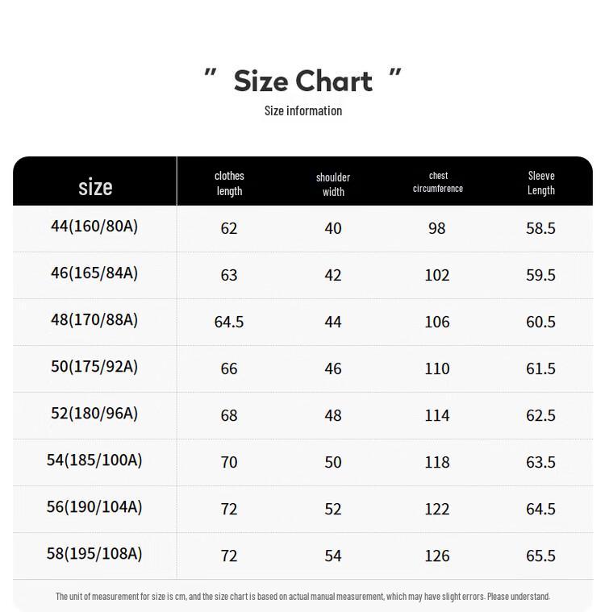Select the Sleeve Length column header
Image resolution: width=605 pixels, height=612 pixels.
(541, 183)
